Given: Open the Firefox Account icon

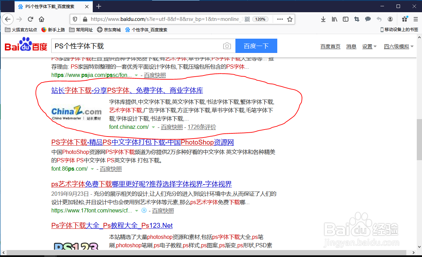Looking at the screenshot, I should click(x=390, y=20).
